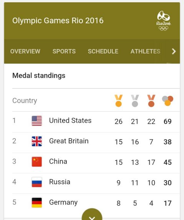
Task: Click the Great Britain flag icon
Action: click(37, 141)
